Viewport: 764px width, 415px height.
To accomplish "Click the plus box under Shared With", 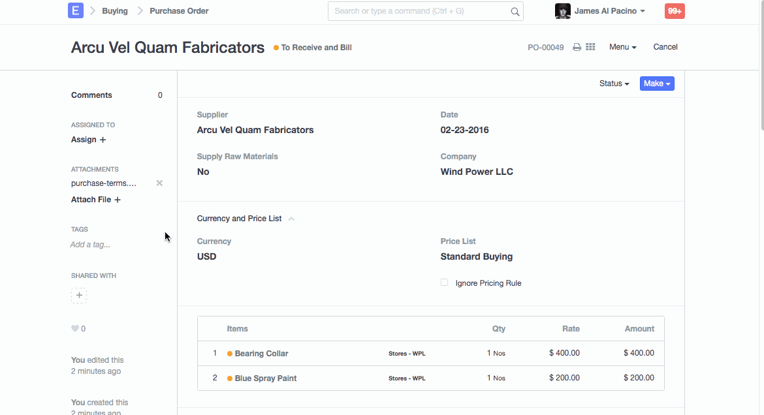I will pos(79,296).
